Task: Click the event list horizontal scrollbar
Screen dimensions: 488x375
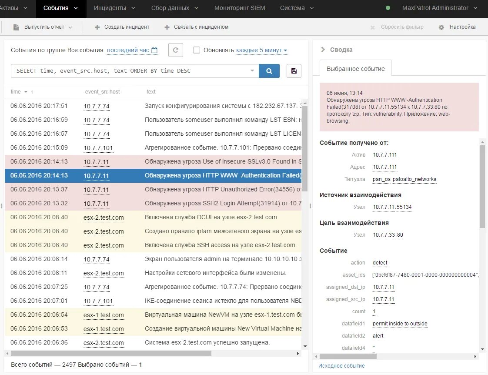Action: [111, 353]
